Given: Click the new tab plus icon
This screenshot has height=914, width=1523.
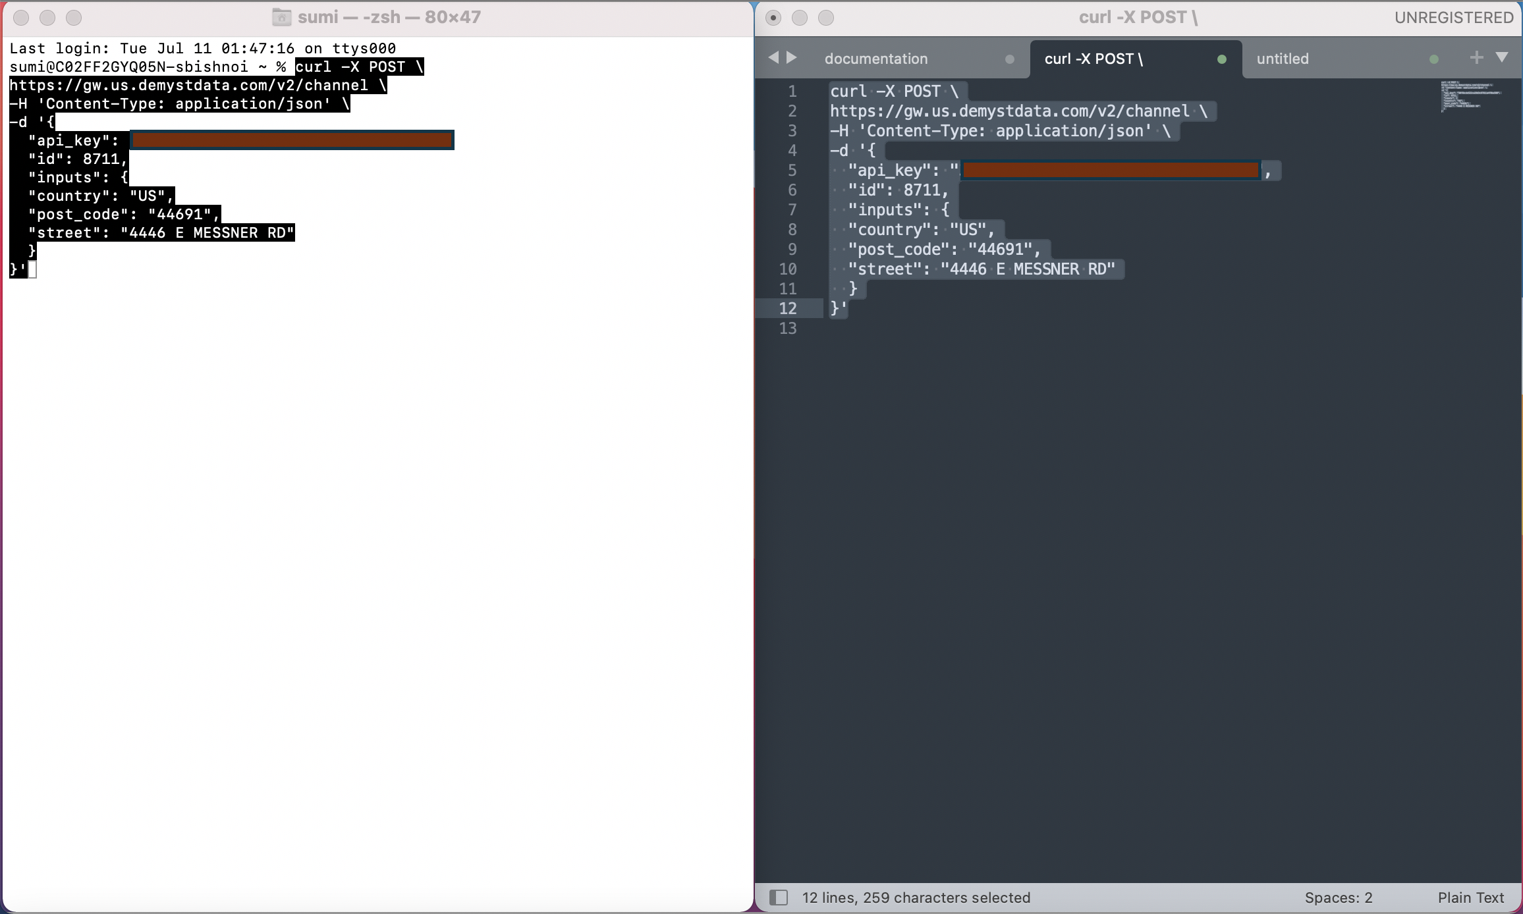Looking at the screenshot, I should coord(1476,58).
